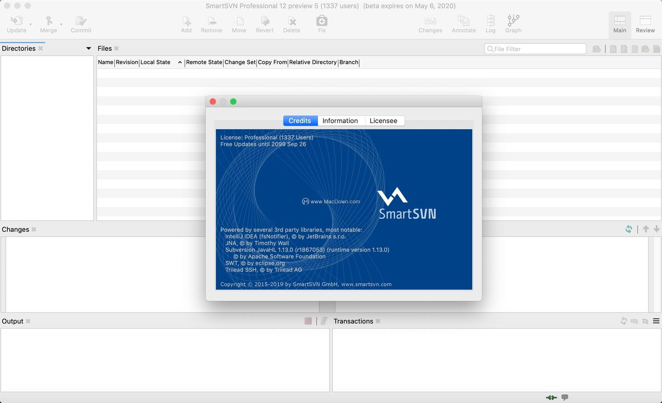Click the third, blank-page file-view toggle
The width and height of the screenshot is (662, 403).
[x=634, y=49]
